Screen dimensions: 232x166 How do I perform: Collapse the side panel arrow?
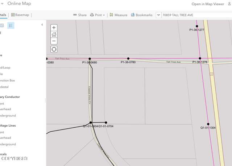click(42, 25)
